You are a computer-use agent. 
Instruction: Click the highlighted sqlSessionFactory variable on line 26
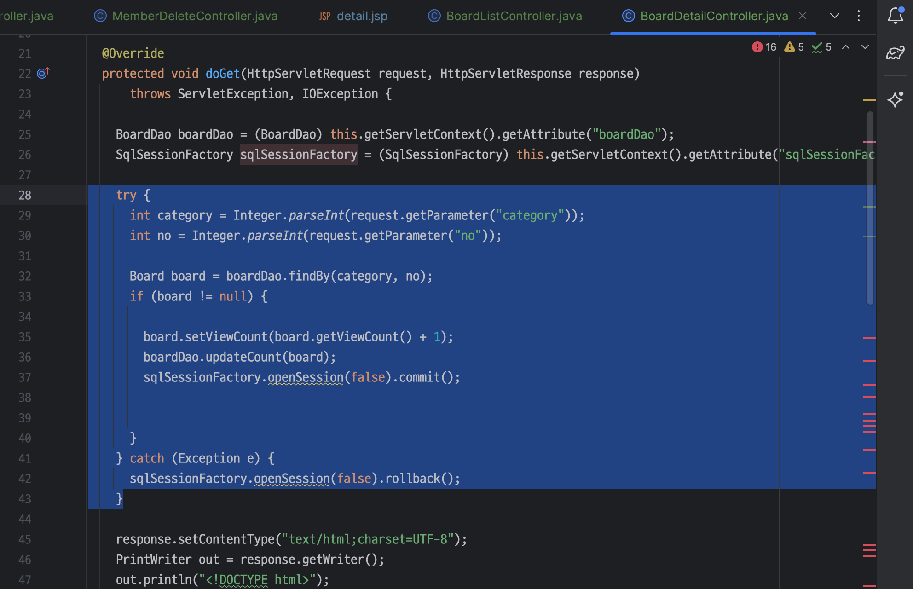pos(299,155)
